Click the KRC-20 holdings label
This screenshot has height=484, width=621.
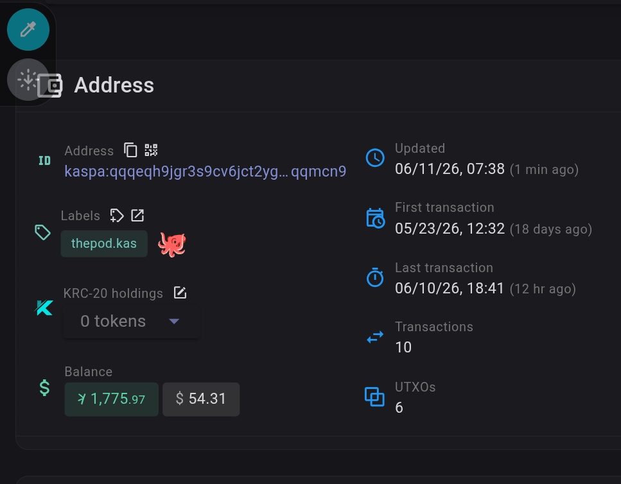(113, 293)
